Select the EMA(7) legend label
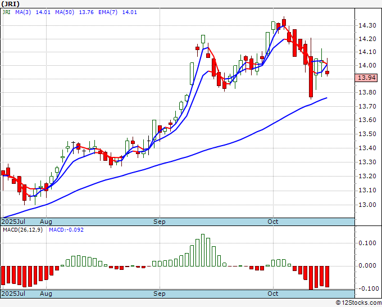The width and height of the screenshot is (382, 307). [x=108, y=12]
